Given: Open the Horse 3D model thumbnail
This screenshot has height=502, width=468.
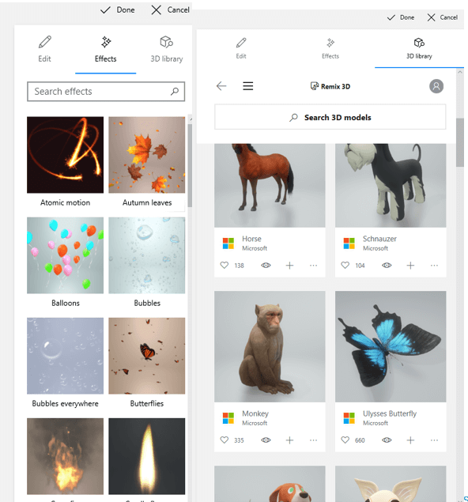Looking at the screenshot, I should pyautogui.click(x=270, y=185).
